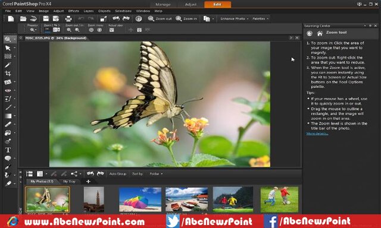Image resolution: width=381 pixels, height=228 pixels.
Task: Switch to the My Tray tab
Action: 69,181
